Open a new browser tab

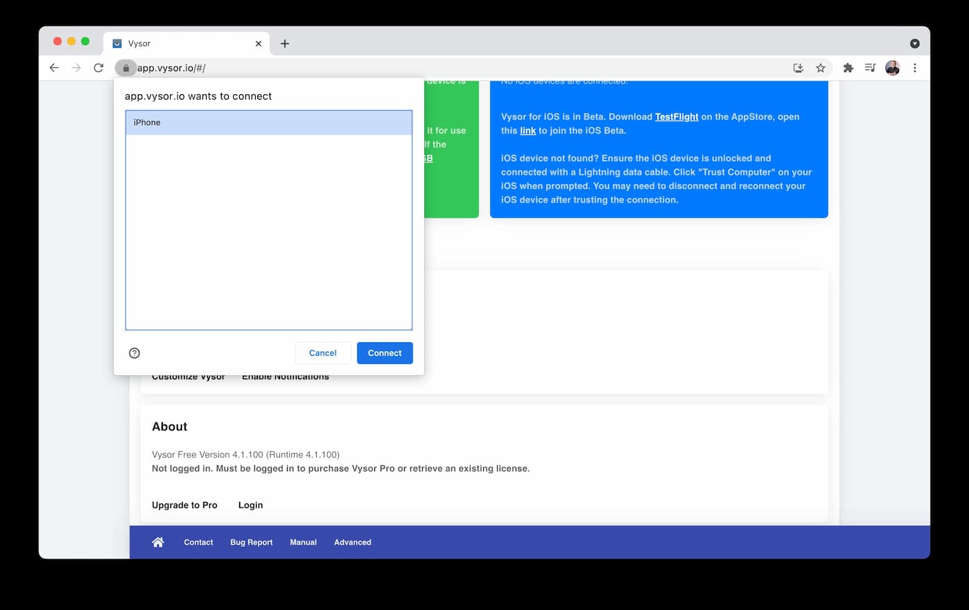[285, 44]
